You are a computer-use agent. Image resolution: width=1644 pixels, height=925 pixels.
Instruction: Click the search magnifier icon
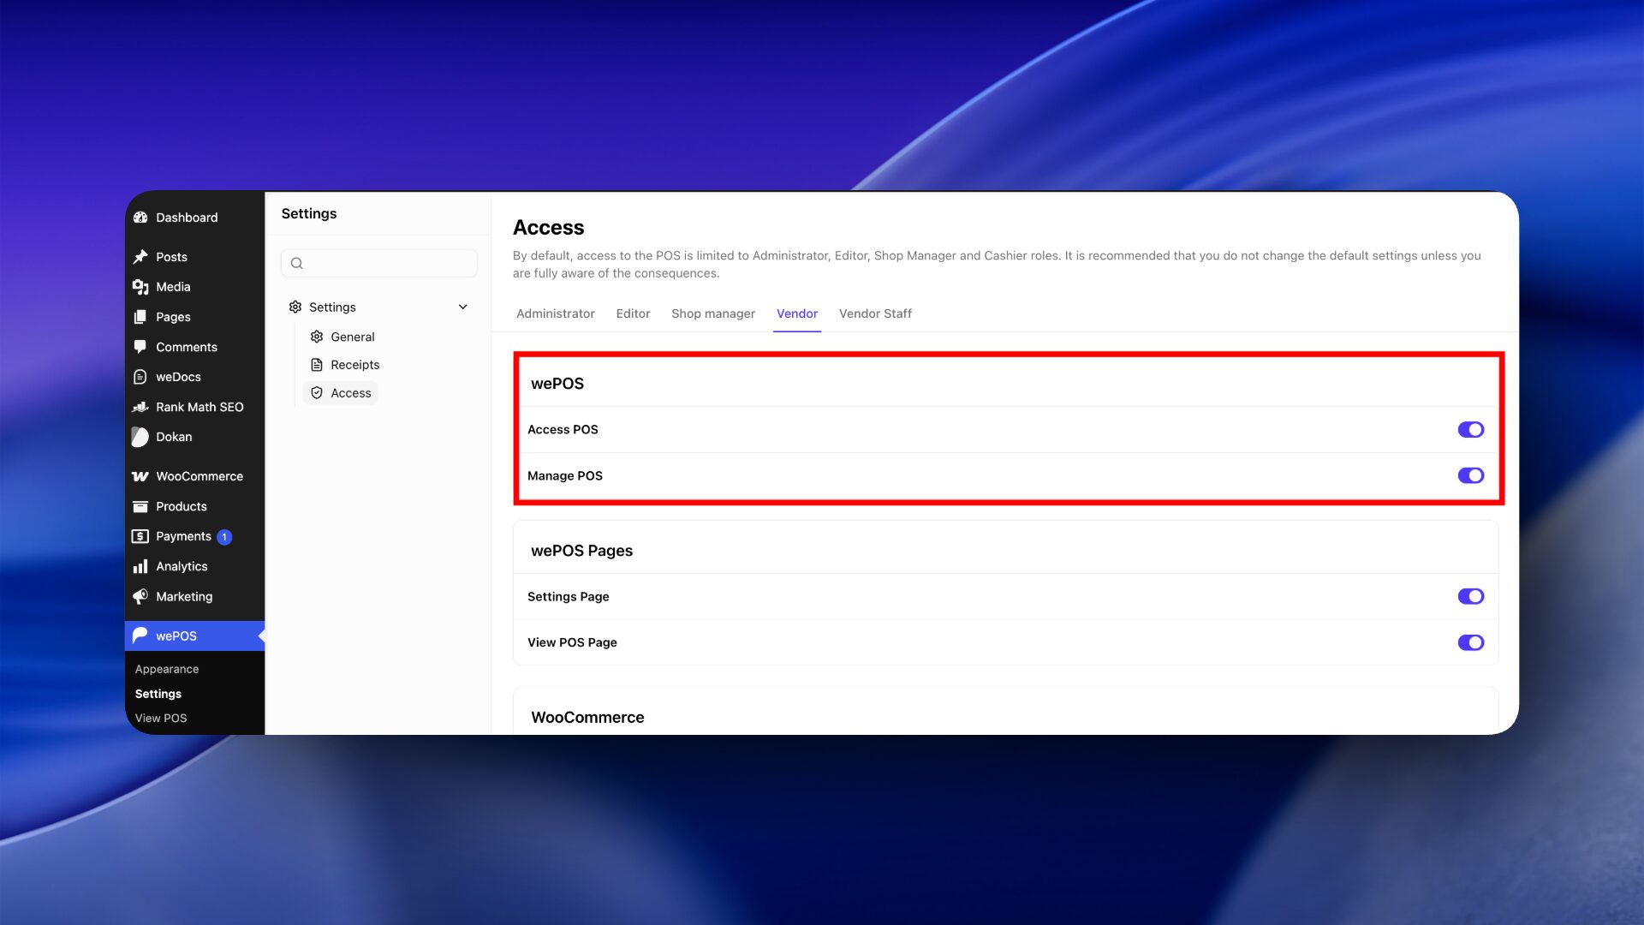coord(297,263)
